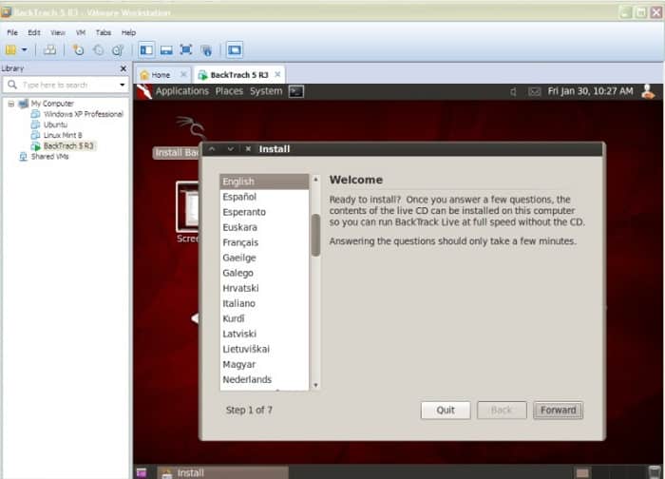Select the Ubuntu virtual machine
Viewport: 665px width, 479px height.
pyautogui.click(x=55, y=125)
